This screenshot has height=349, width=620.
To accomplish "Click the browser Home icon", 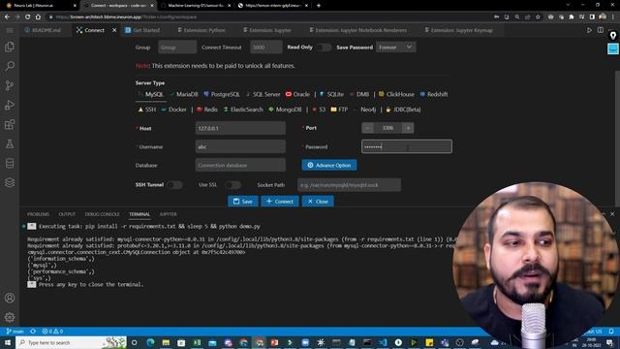I will click(38, 17).
